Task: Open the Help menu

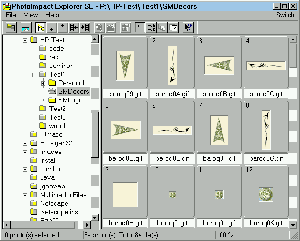Action: (52, 15)
